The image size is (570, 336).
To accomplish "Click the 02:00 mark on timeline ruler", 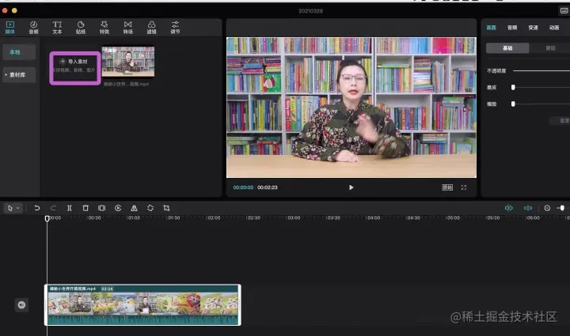I will (x=213, y=217).
